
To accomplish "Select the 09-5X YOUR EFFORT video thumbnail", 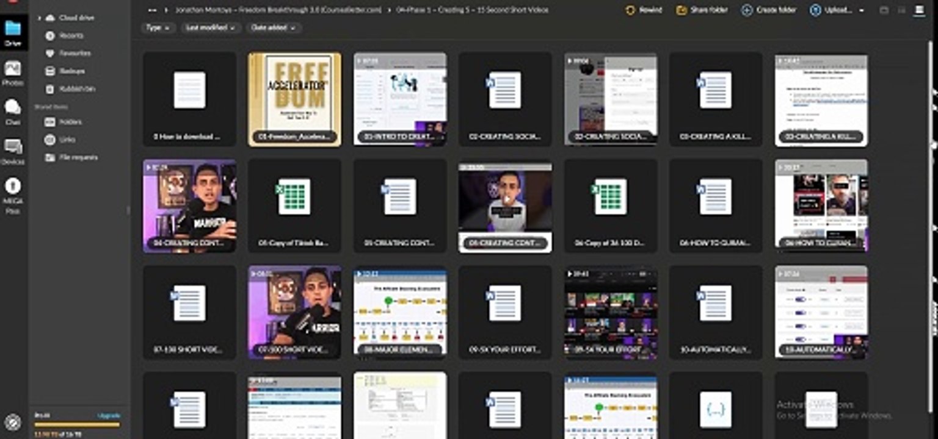I will coord(611,312).
